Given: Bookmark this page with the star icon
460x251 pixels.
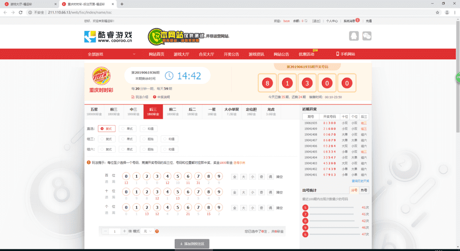Looking at the screenshot, I should click(438, 12).
